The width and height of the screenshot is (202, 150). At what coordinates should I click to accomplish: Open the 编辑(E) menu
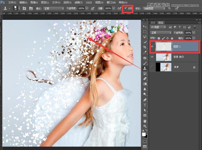click(x=23, y=3)
